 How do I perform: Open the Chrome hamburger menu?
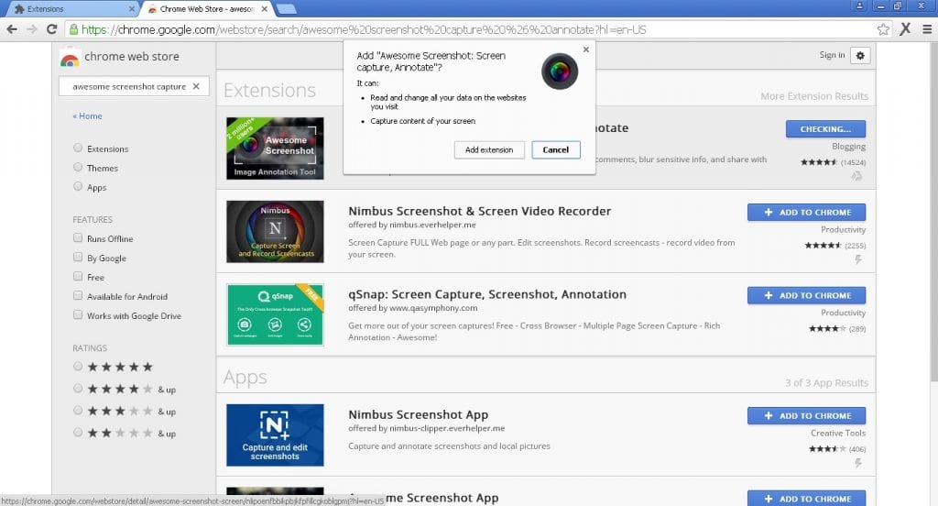click(x=926, y=28)
